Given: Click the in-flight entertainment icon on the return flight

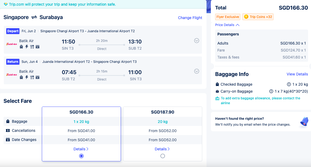Looking at the screenshot, I should point(38,77).
